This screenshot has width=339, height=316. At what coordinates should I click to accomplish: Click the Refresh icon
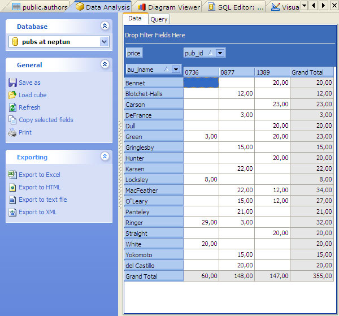(x=12, y=107)
